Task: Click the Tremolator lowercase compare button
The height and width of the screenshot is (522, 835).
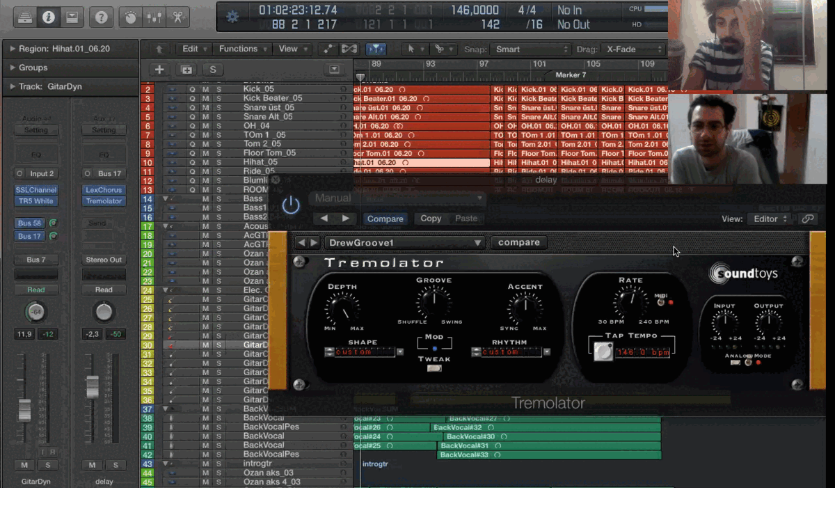Action: (x=519, y=243)
